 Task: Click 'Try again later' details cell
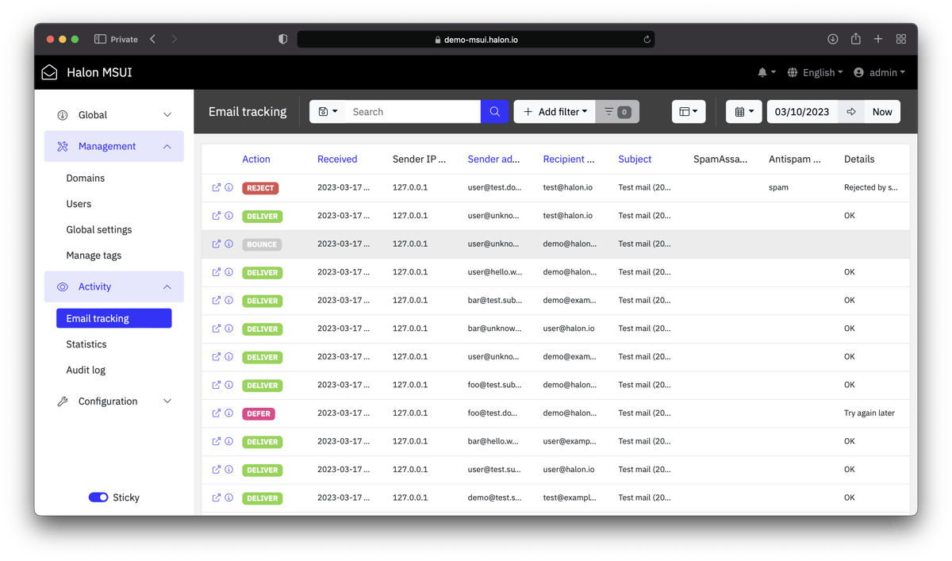(869, 413)
